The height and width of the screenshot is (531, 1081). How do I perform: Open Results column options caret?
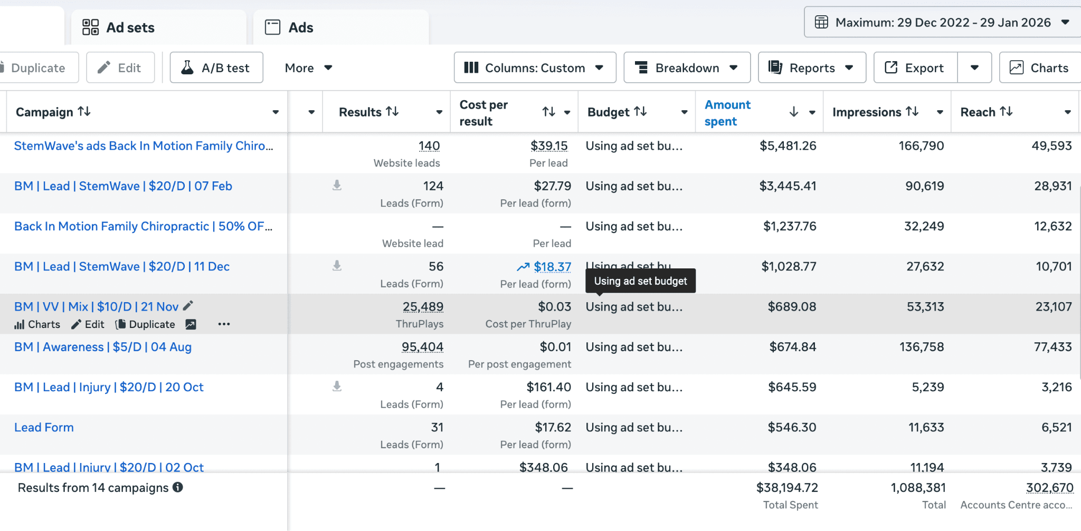(439, 112)
